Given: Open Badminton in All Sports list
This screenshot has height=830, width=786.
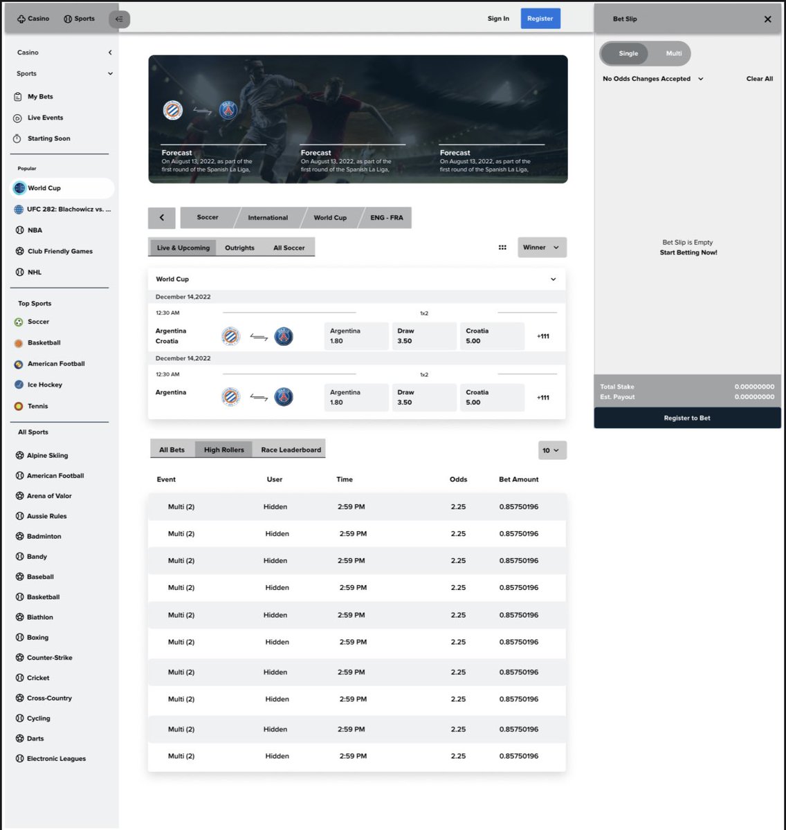Looking at the screenshot, I should pos(44,536).
